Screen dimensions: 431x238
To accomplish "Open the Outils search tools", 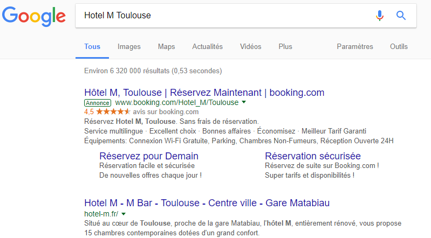I will pyautogui.click(x=399, y=47).
